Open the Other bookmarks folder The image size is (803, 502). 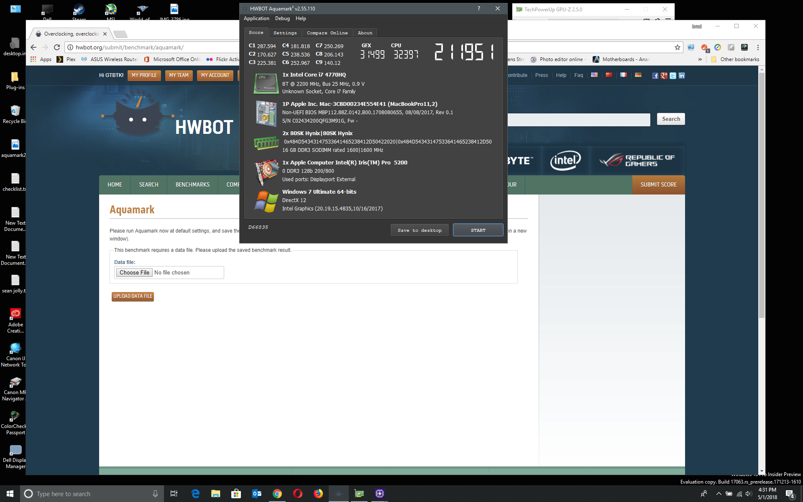tap(735, 59)
